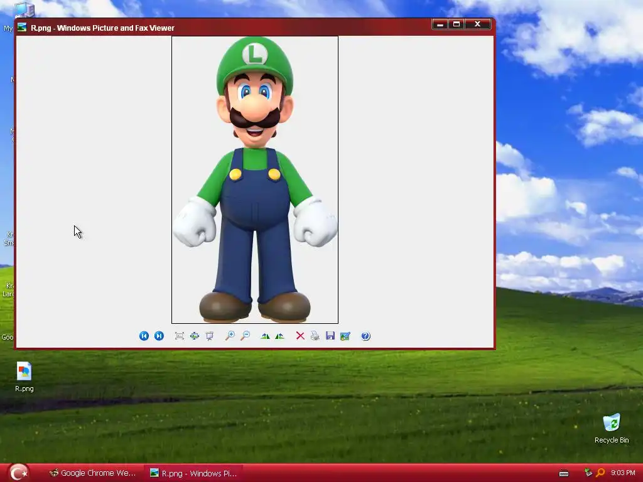Click the safely remove hardware tray icon

(x=588, y=473)
